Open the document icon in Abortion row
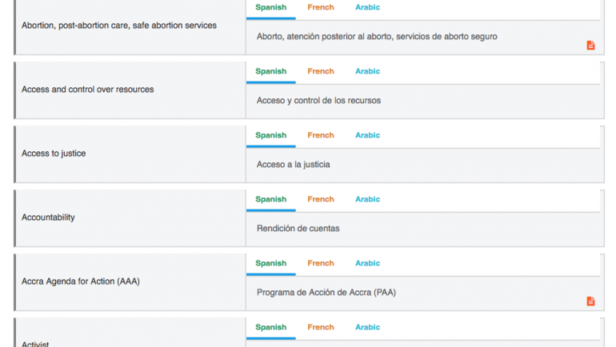616x347 pixels. coord(590,46)
